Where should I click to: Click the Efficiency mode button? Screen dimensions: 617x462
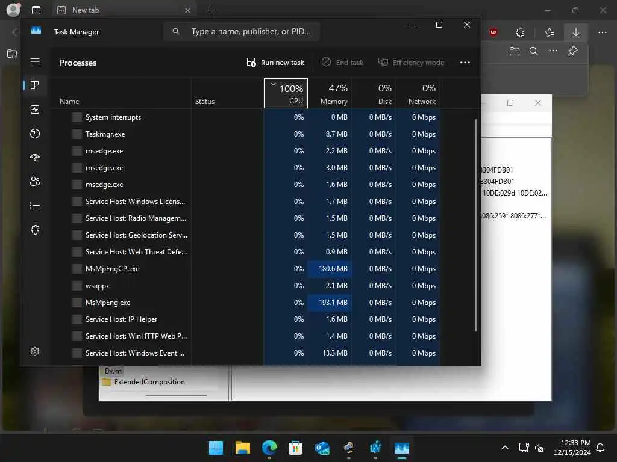tap(411, 63)
